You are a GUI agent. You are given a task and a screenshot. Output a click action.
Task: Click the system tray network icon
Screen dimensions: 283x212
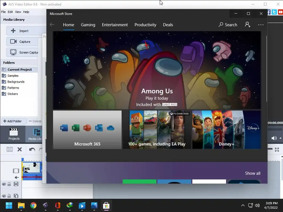pyautogui.click(x=250, y=205)
